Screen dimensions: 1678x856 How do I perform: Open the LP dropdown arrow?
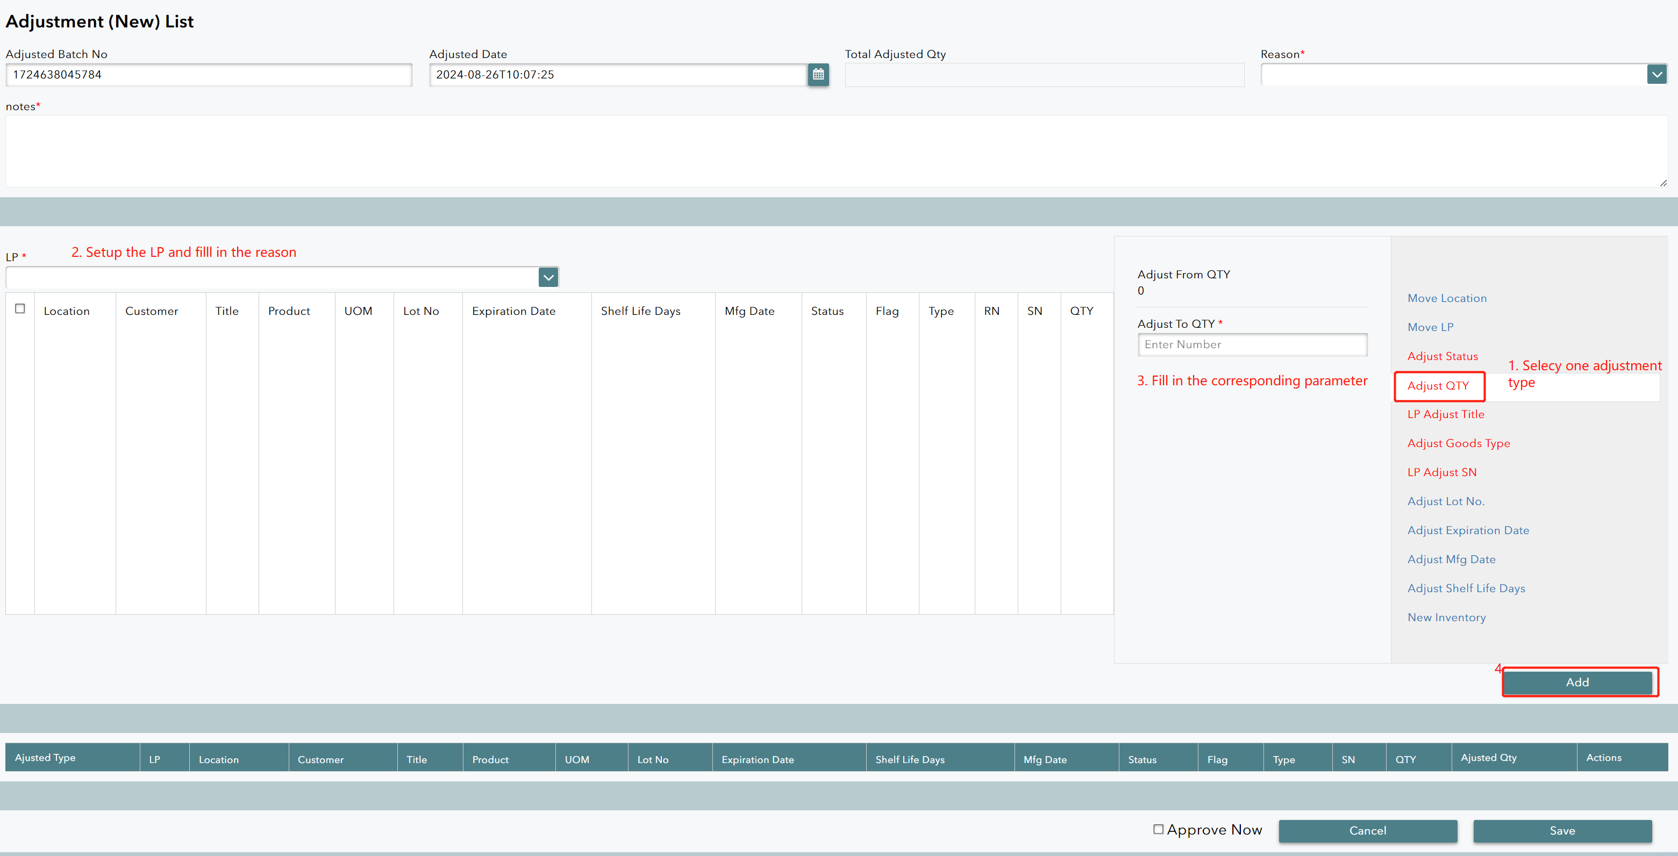(x=548, y=277)
